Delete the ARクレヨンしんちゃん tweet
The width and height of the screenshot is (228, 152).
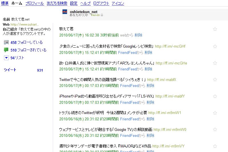[x=148, y=69]
